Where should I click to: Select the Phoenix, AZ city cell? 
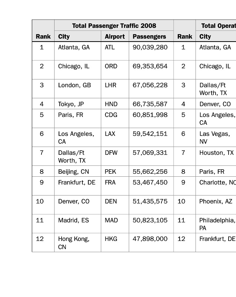click(x=216, y=202)
